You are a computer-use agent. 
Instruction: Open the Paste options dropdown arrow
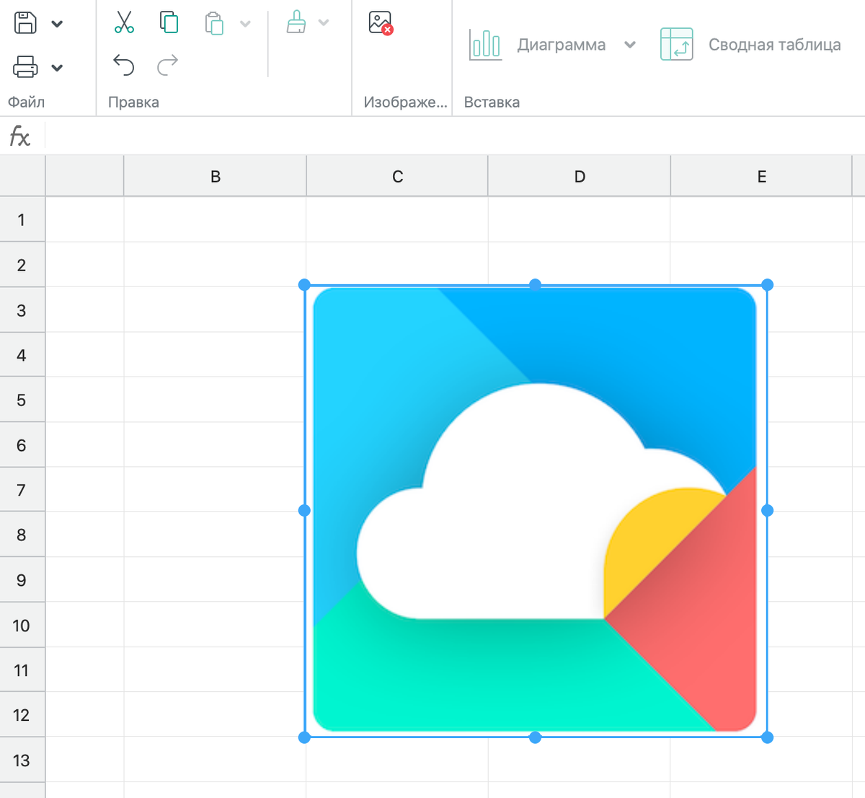coord(245,24)
